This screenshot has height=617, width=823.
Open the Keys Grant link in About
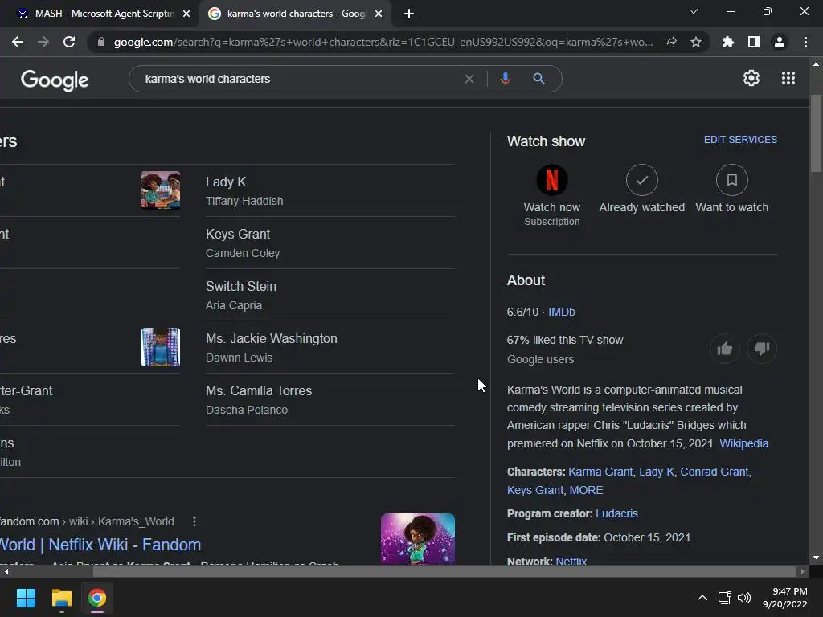point(534,490)
